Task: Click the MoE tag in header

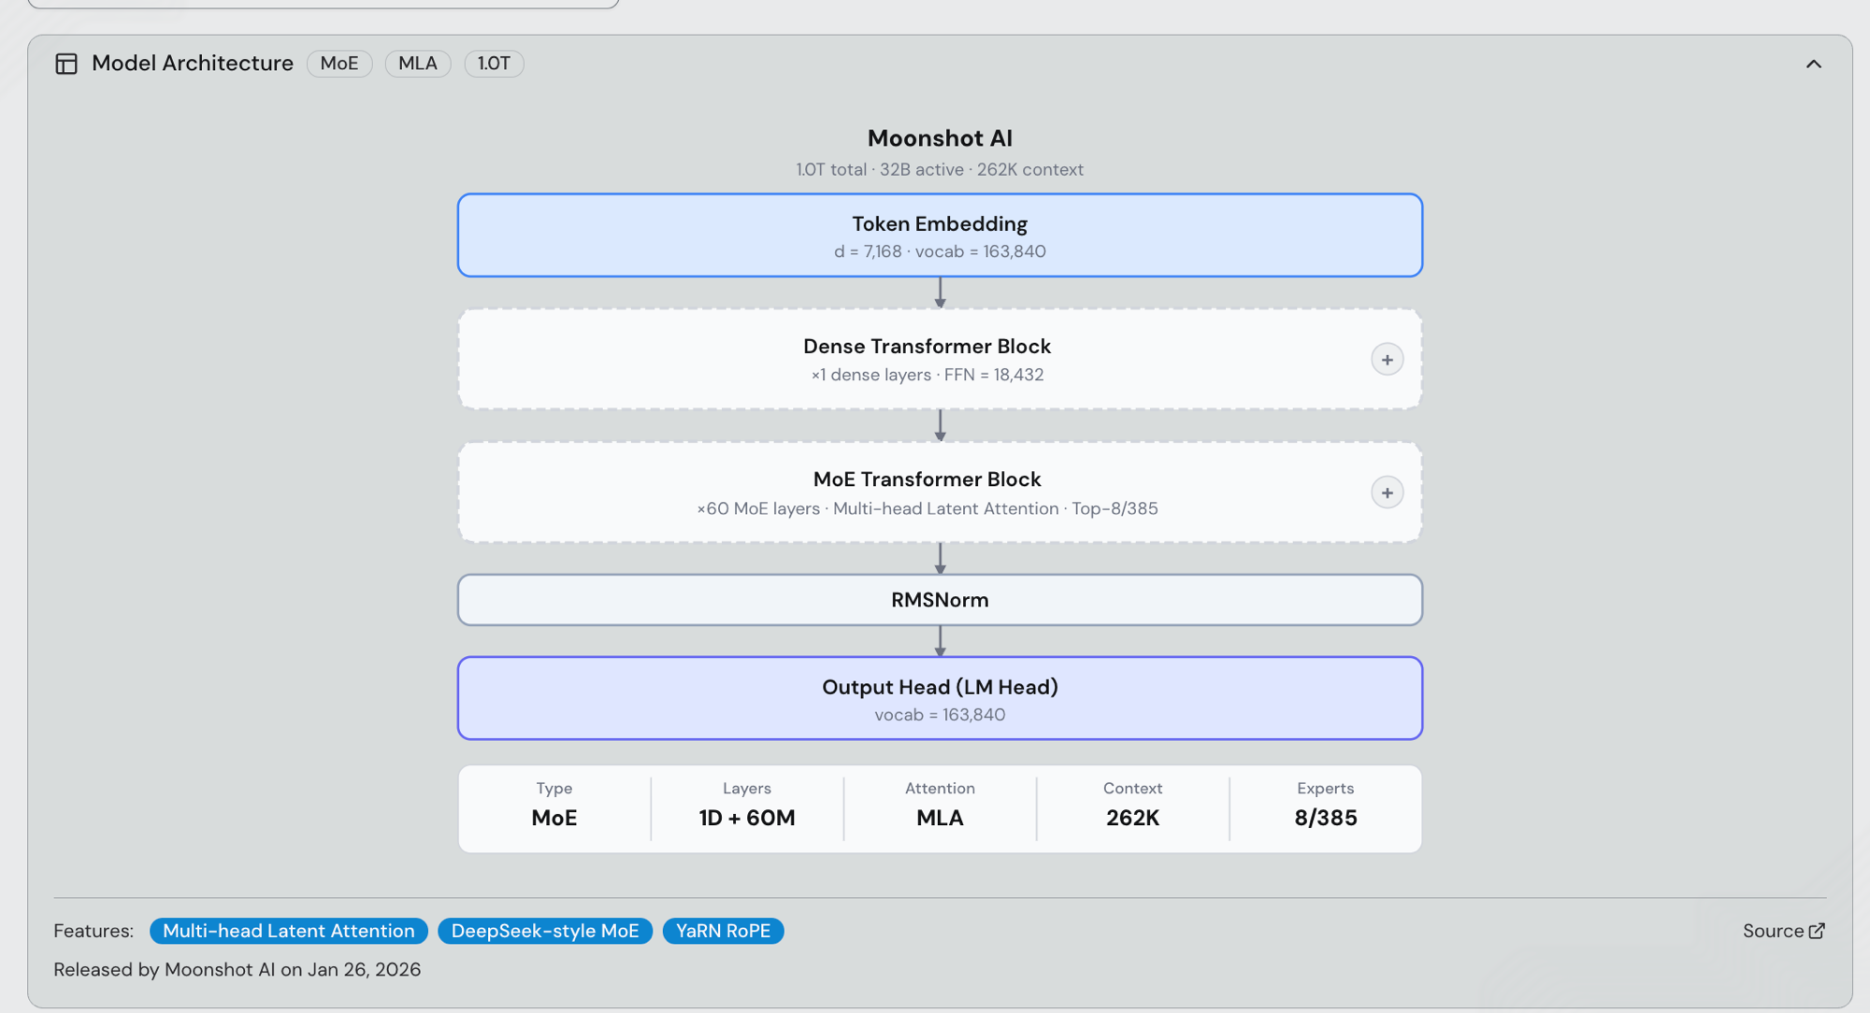Action: (339, 64)
